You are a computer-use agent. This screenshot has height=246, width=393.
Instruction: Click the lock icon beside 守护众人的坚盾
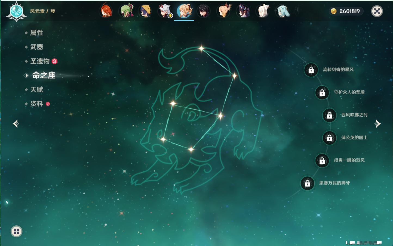coord(322,92)
